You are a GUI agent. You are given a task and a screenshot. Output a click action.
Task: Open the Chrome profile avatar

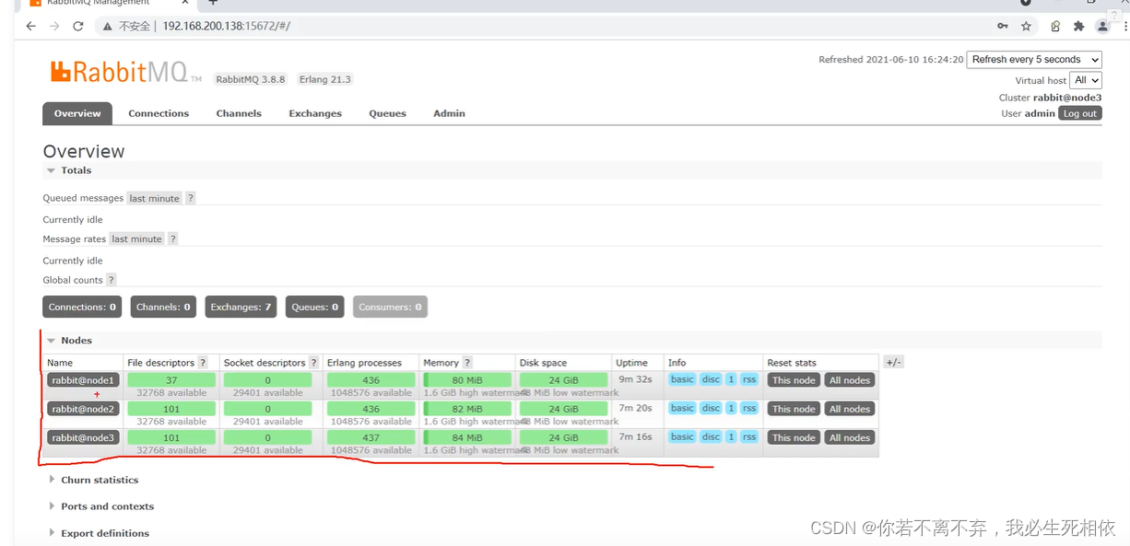[1104, 27]
